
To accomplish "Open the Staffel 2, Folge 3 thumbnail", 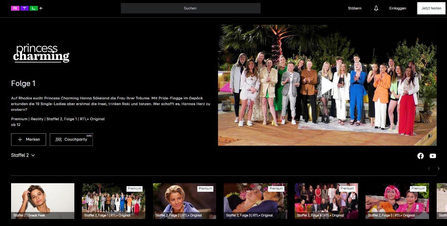I will [x=255, y=201].
